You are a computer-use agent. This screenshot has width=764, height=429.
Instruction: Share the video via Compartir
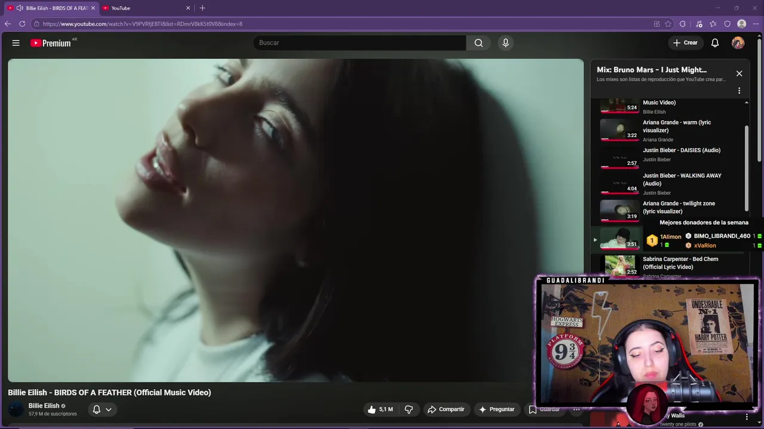tap(446, 409)
